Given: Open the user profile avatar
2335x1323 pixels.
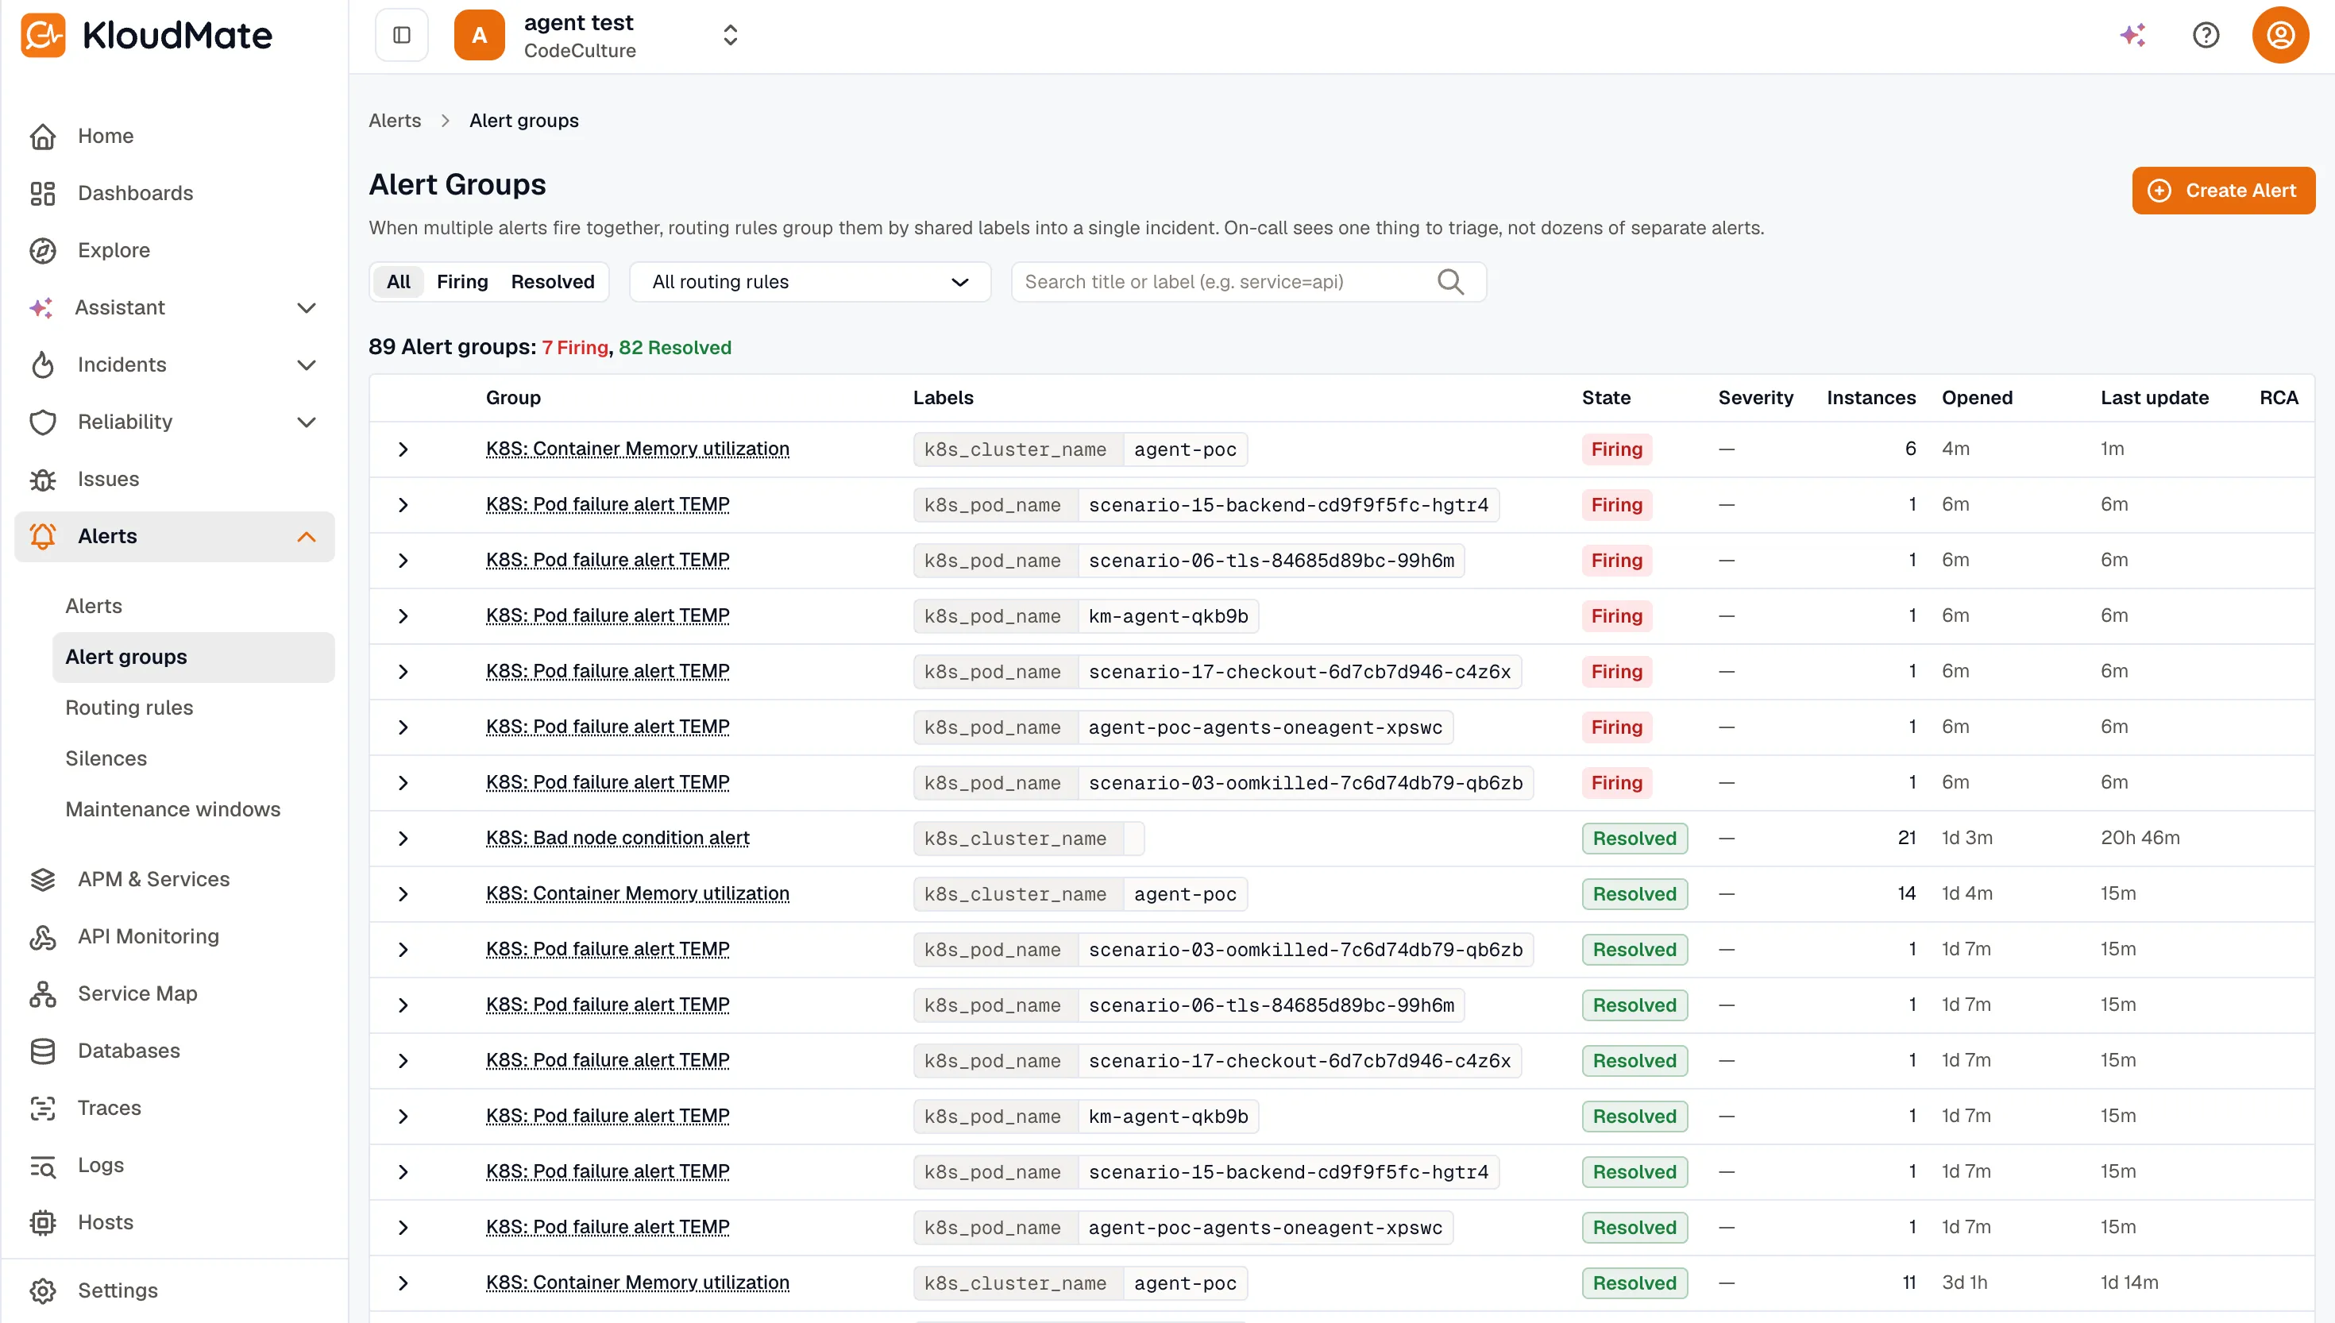Looking at the screenshot, I should pos(2279,34).
